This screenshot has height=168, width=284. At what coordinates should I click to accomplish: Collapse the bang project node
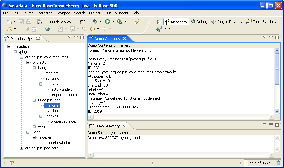[x=34, y=68]
